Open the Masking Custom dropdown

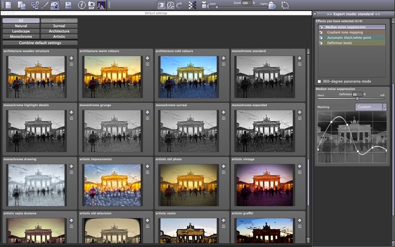coord(371,107)
